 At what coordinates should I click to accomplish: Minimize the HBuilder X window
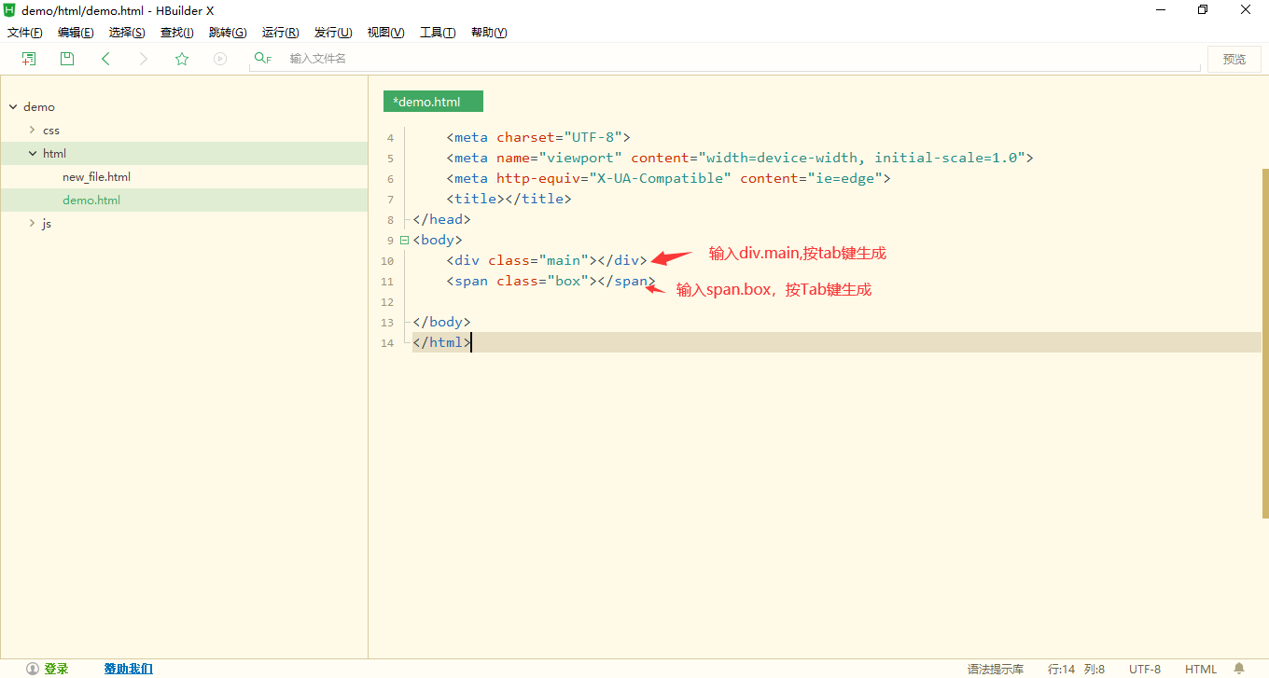pos(1160,10)
